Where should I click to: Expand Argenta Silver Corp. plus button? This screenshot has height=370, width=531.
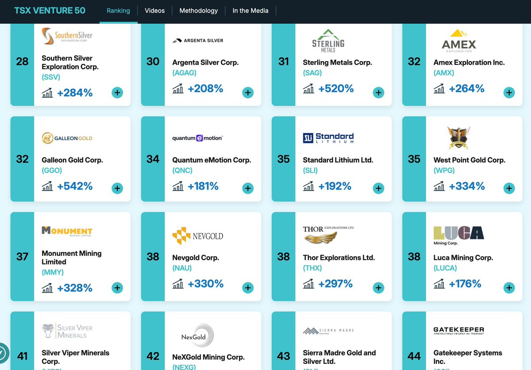pyautogui.click(x=248, y=93)
